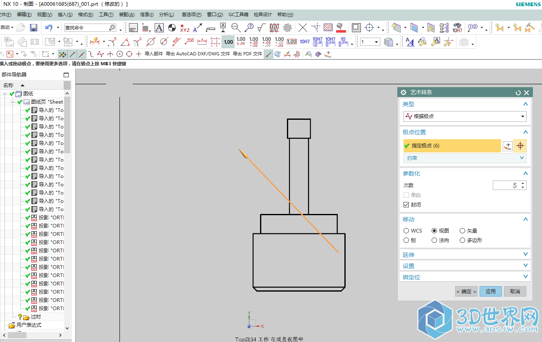Open the Tabular Note tool icon
Screen dimensions: 542x342
click(146, 28)
